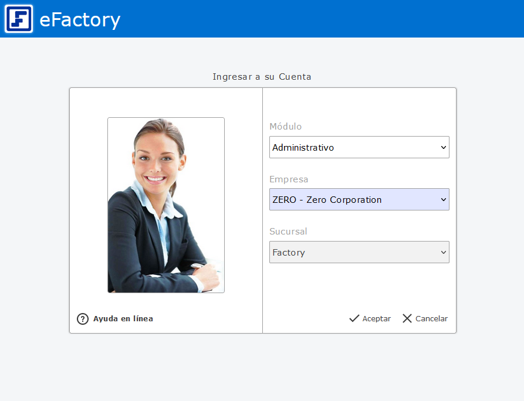This screenshot has width=524, height=401.
Task: Click the checkmark icon beside Aceptar
Action: point(354,318)
